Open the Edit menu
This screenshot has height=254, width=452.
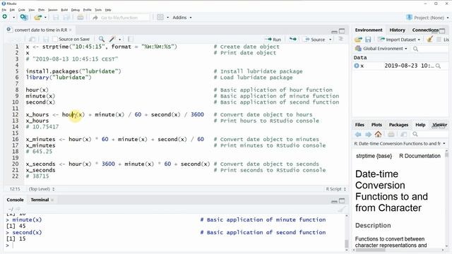[12, 10]
